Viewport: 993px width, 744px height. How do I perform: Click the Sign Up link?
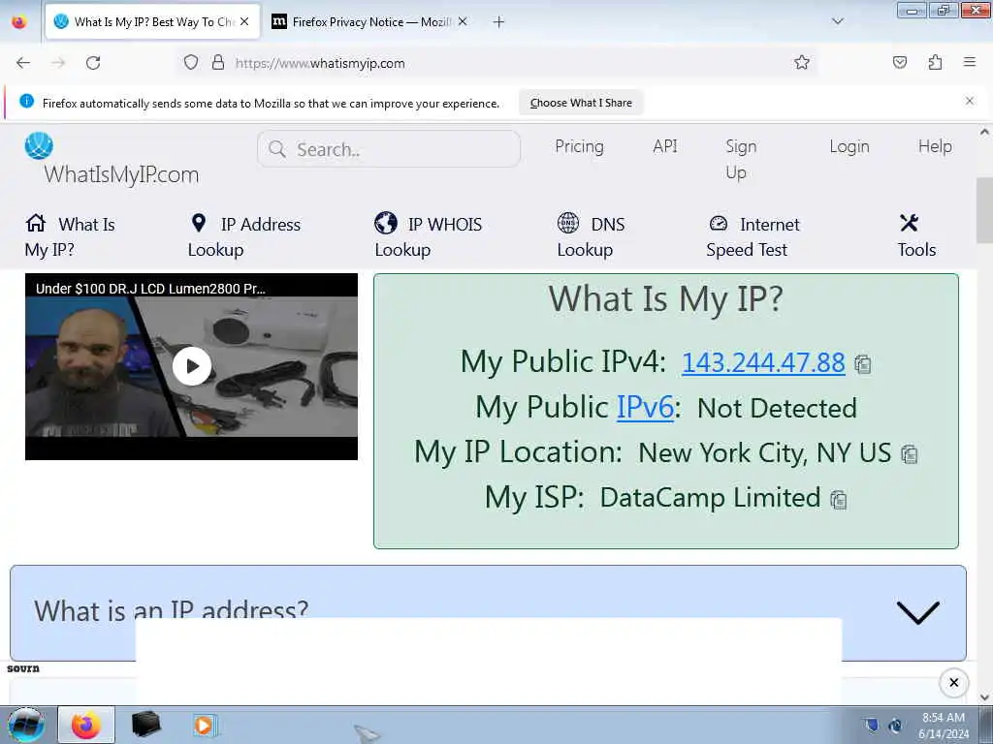coord(740,159)
